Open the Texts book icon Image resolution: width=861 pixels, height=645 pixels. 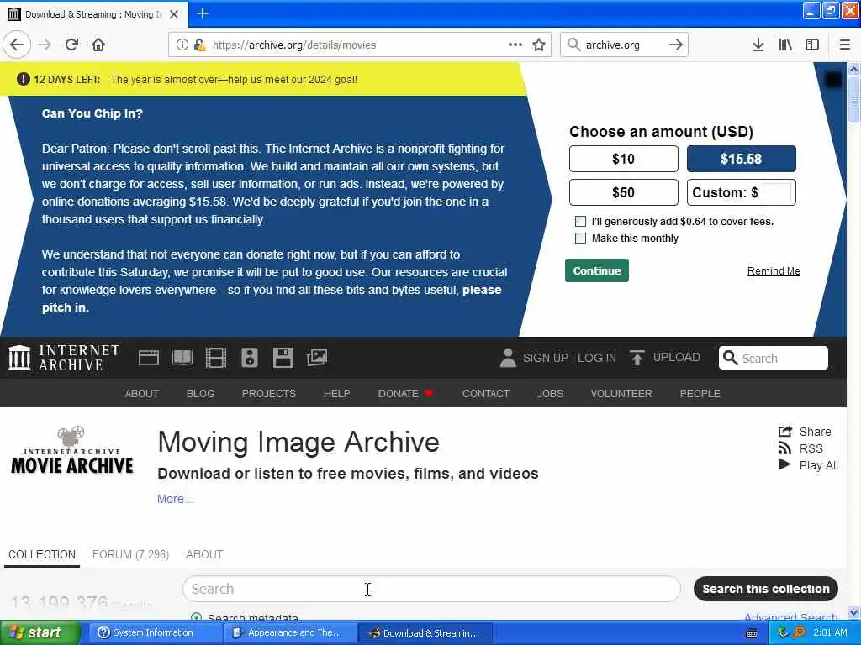click(x=182, y=358)
